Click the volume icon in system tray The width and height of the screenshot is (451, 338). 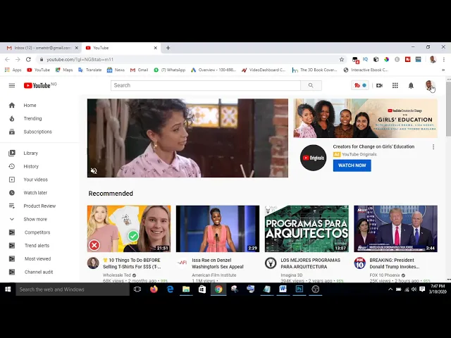point(414,289)
